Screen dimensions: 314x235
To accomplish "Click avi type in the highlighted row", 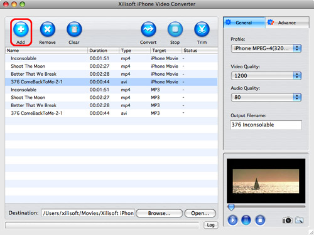I will 124,82.
